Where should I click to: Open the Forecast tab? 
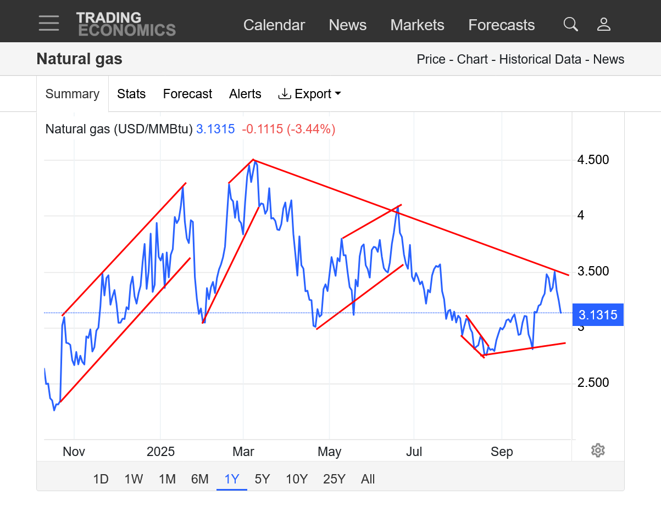pos(187,94)
